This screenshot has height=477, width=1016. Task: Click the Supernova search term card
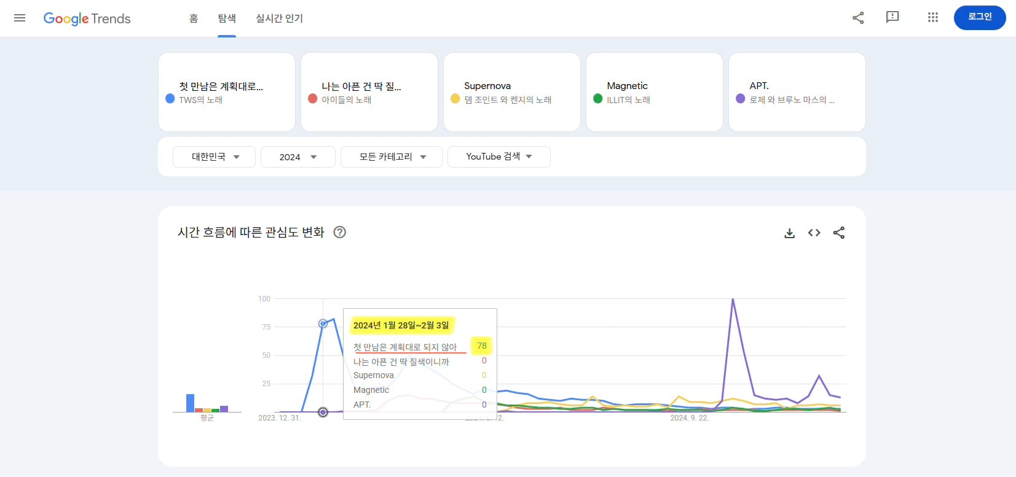tap(512, 92)
